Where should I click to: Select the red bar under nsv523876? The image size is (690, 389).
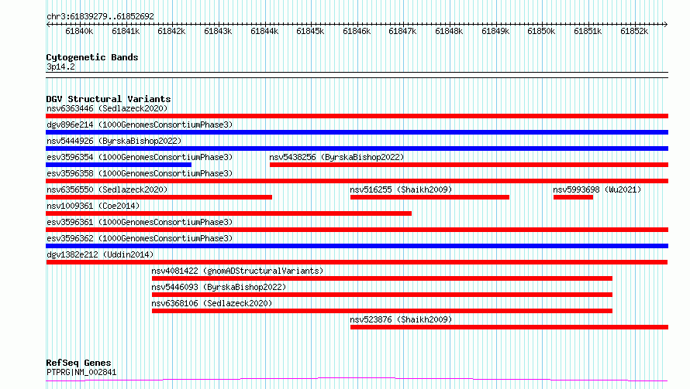[509, 327]
